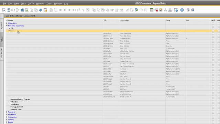Go to the first record arrow icon
Image resolution: width=220 pixels, height=124 pixels.
pos(60,10)
